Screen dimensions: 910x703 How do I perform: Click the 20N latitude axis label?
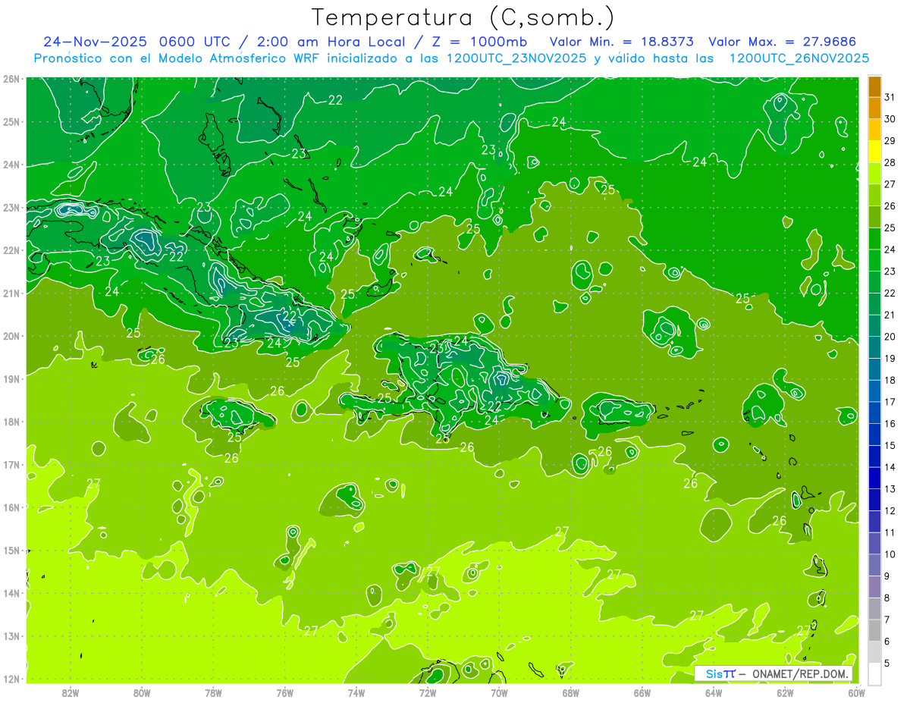tap(11, 336)
